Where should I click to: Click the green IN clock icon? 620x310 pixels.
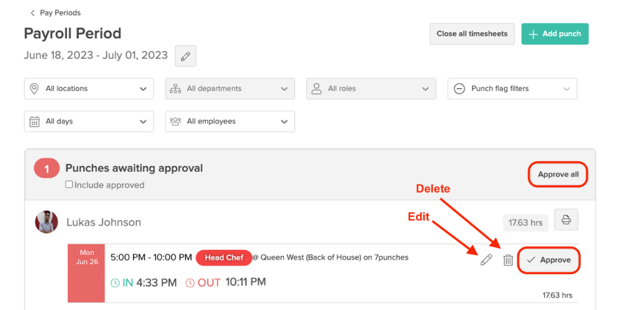[115, 283]
